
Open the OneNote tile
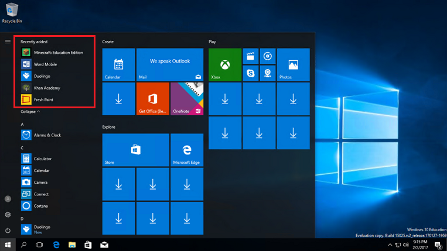click(186, 98)
